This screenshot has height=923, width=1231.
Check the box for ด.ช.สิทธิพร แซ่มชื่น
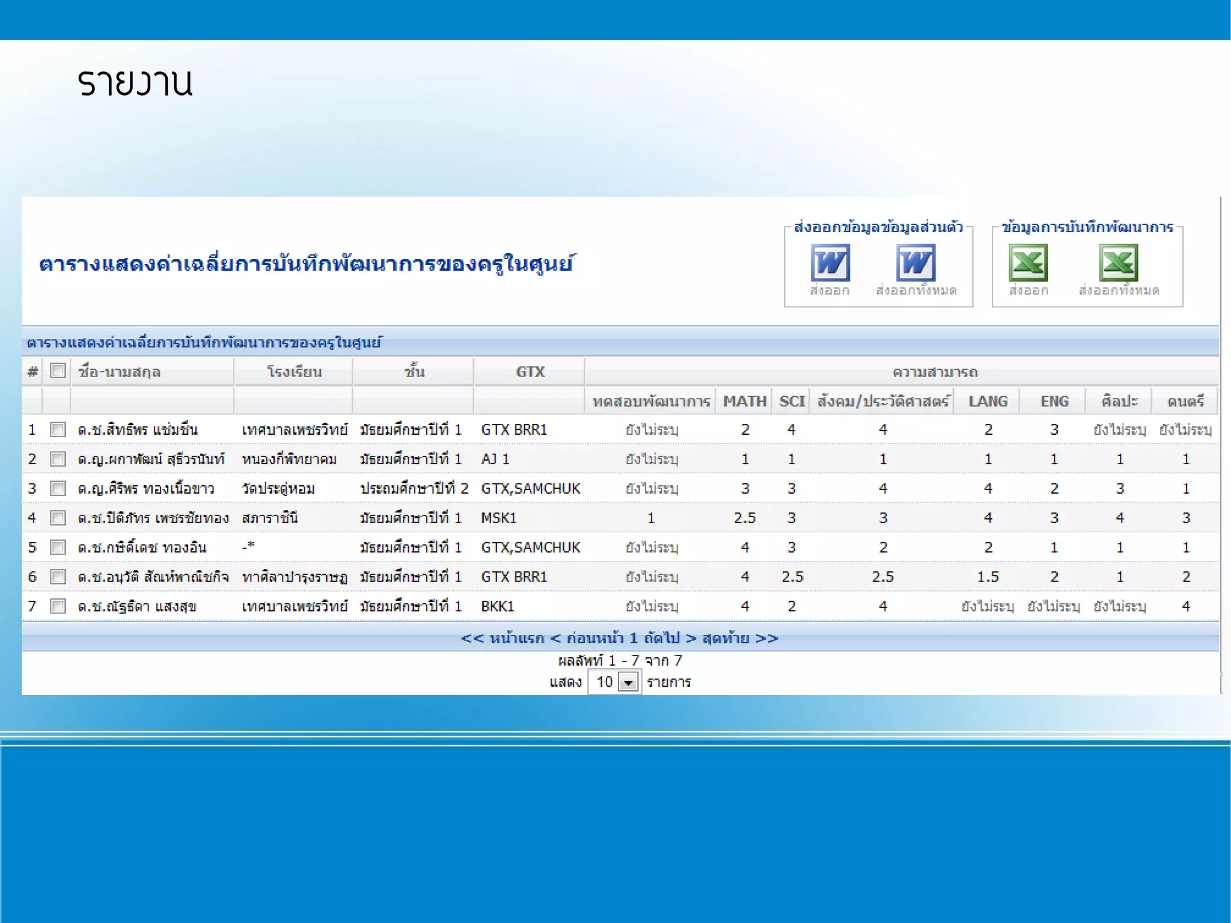[58, 429]
